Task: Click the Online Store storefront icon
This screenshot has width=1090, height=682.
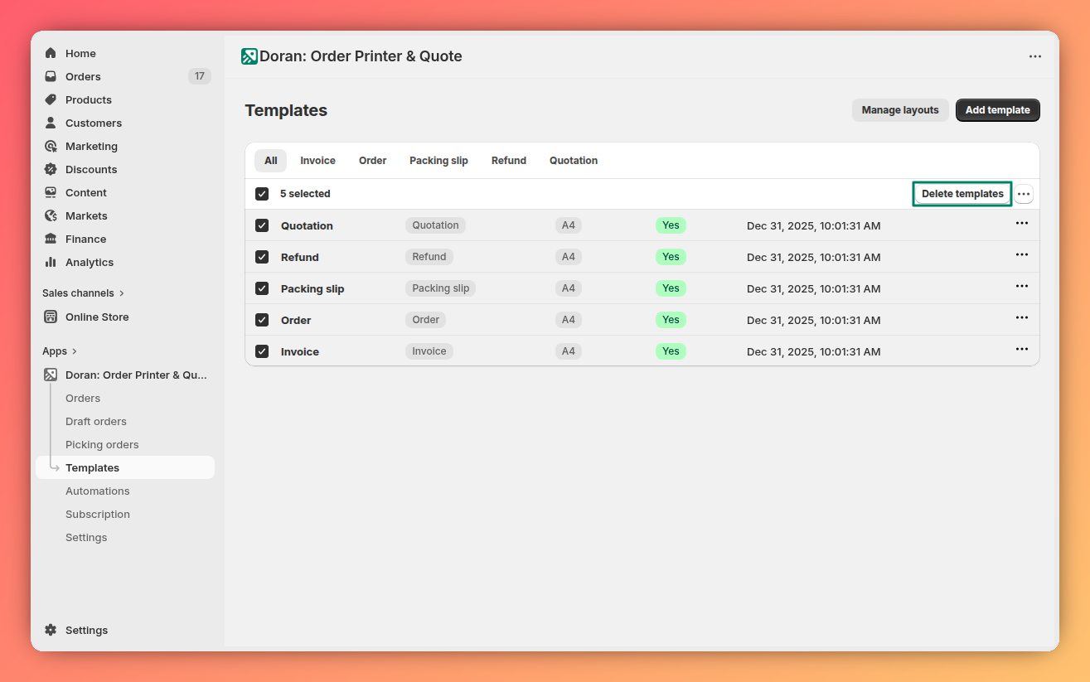Action: point(51,317)
